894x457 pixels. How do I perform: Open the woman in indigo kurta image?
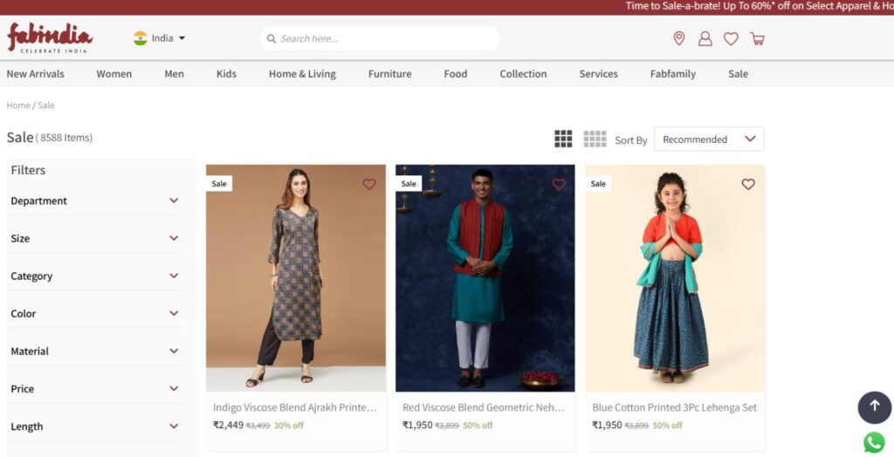pyautogui.click(x=295, y=278)
